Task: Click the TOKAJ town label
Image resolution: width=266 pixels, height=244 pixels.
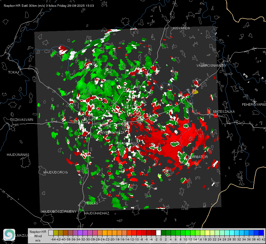Action: (13, 72)
